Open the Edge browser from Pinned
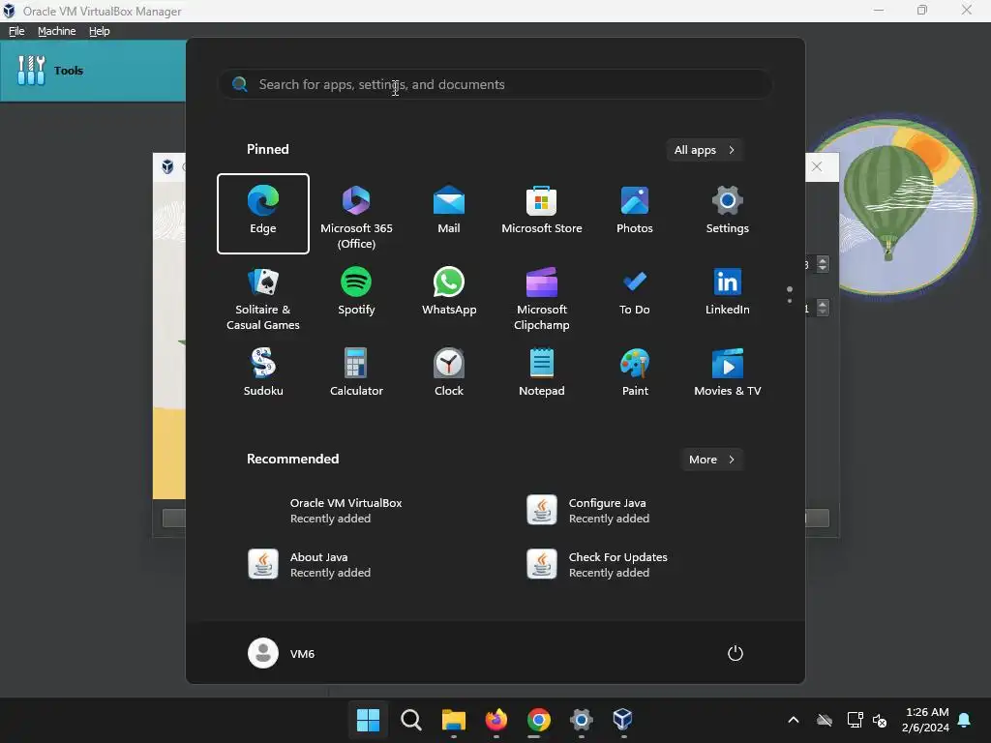This screenshot has height=743, width=991. (263, 214)
